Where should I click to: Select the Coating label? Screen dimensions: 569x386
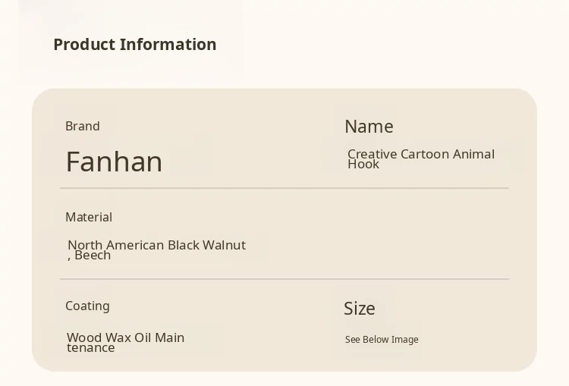(x=87, y=306)
